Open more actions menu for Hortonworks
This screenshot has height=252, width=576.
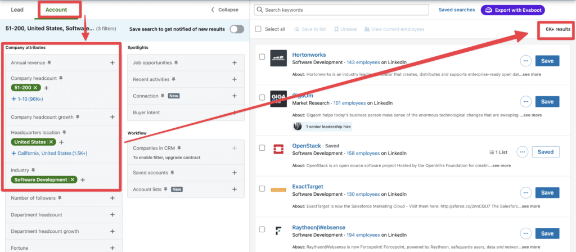click(x=526, y=61)
